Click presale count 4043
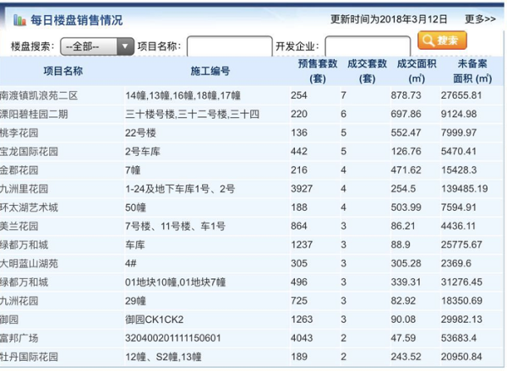The width and height of the screenshot is (507, 371). [x=302, y=338]
